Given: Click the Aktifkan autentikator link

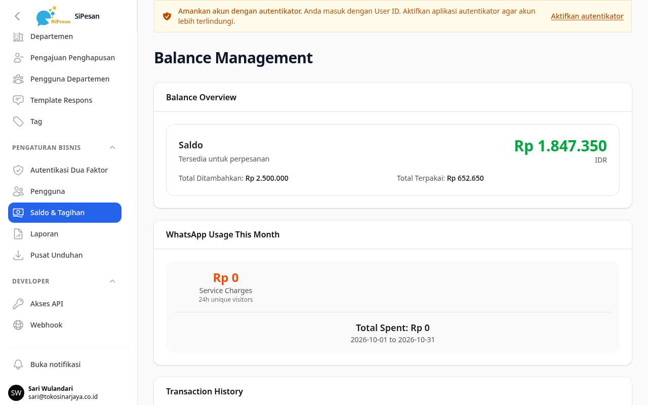Looking at the screenshot, I should pyautogui.click(x=587, y=16).
